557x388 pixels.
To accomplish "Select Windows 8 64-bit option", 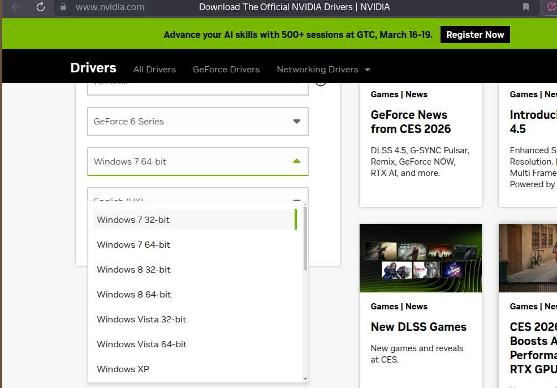I will pyautogui.click(x=195, y=294).
